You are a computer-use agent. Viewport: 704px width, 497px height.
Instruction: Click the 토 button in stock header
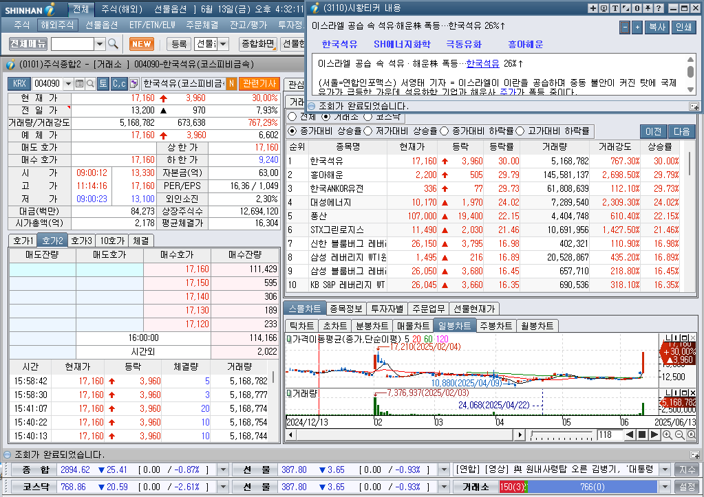tap(103, 83)
